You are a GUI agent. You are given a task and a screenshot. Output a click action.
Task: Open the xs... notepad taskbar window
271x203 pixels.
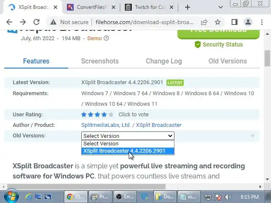[189, 196]
